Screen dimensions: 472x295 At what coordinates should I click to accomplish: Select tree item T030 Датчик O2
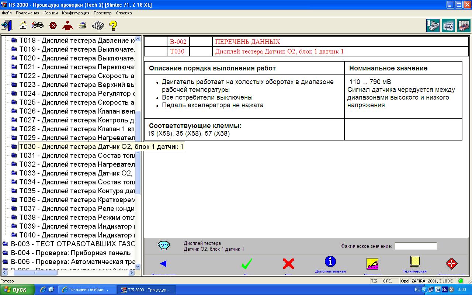coord(101,147)
